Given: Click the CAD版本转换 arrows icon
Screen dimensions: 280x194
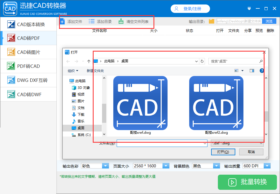Looking at the screenshot, I should point(11,24).
